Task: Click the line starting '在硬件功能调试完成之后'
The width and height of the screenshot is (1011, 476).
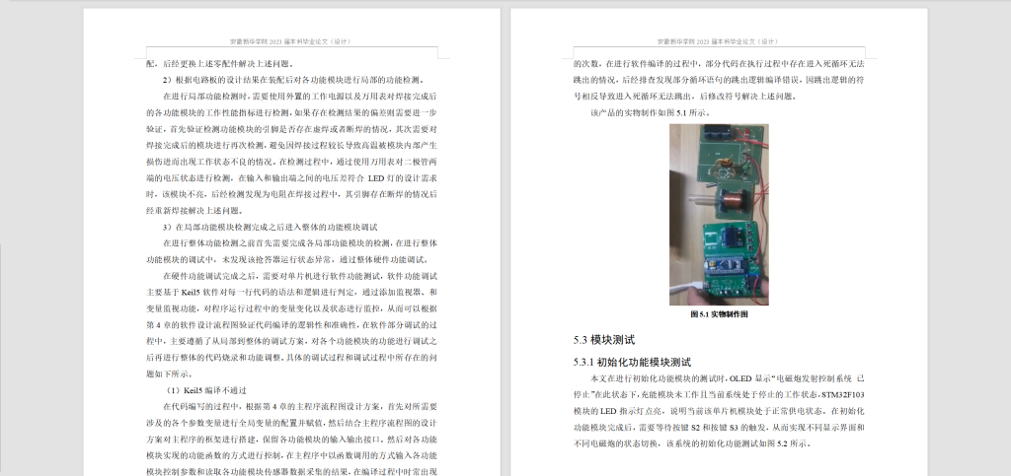Action: pos(300,276)
